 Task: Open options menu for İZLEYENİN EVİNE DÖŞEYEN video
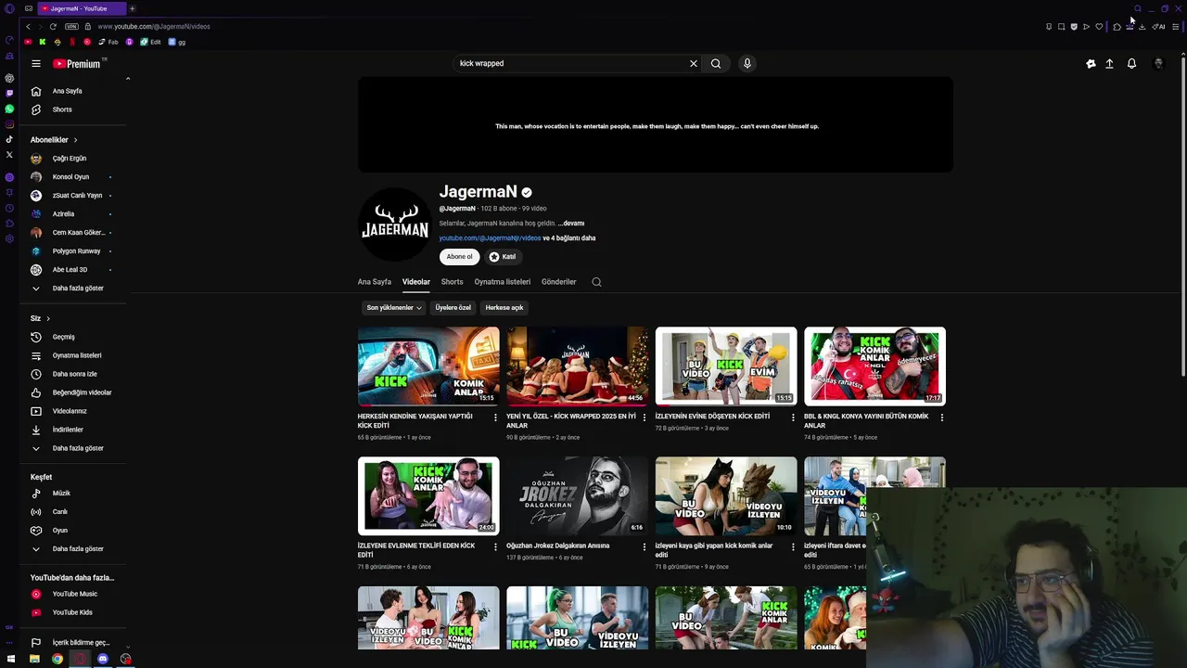click(x=793, y=417)
